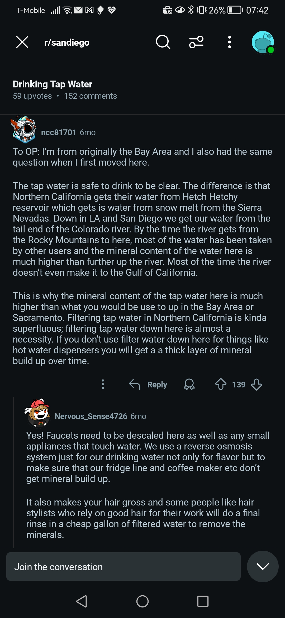Screen dimensions: 285x618
Task: Open three-dot options for ncc81701's comment
Action: tap(103, 384)
